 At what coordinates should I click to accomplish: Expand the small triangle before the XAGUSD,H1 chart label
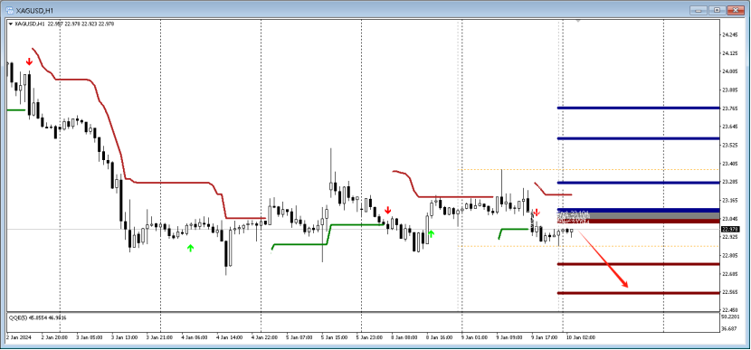tap(11, 24)
